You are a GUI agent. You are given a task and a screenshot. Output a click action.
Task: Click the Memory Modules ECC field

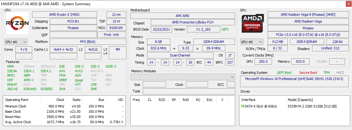tap(231, 85)
